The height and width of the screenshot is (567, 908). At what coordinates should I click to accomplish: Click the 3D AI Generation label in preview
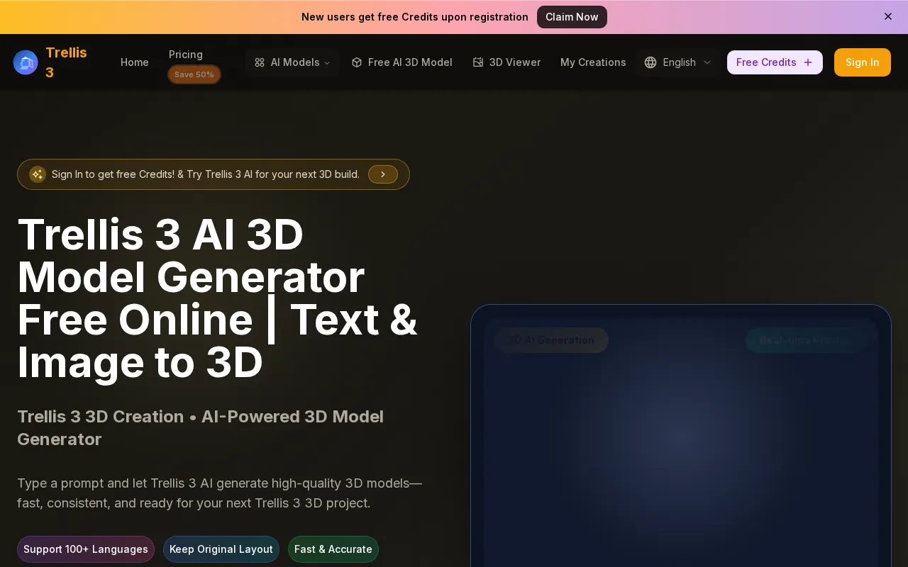pyautogui.click(x=551, y=340)
